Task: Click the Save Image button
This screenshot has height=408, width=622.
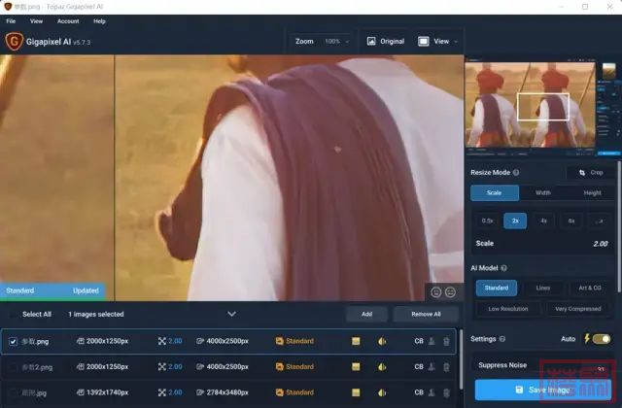Action: point(542,391)
